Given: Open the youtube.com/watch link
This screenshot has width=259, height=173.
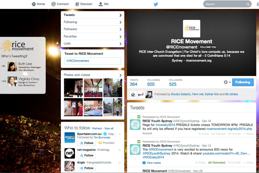Looking at the screenshot, I should coord(226,154).
